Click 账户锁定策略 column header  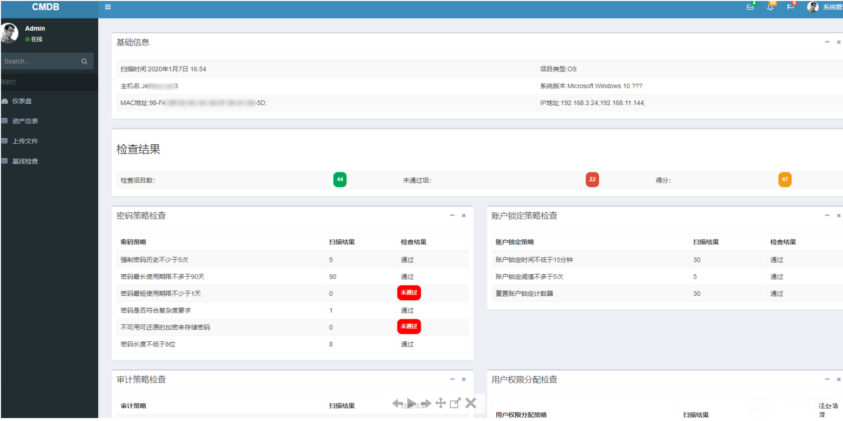pyautogui.click(x=514, y=242)
